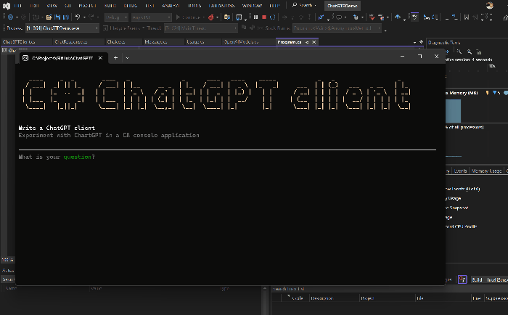
Task: Click the ChatGPTDemo solution name button
Action: coord(342,6)
